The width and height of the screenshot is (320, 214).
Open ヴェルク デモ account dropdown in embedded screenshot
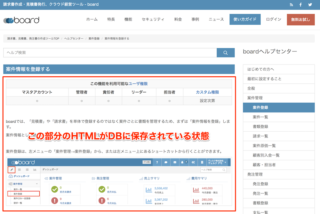click(x=217, y=162)
